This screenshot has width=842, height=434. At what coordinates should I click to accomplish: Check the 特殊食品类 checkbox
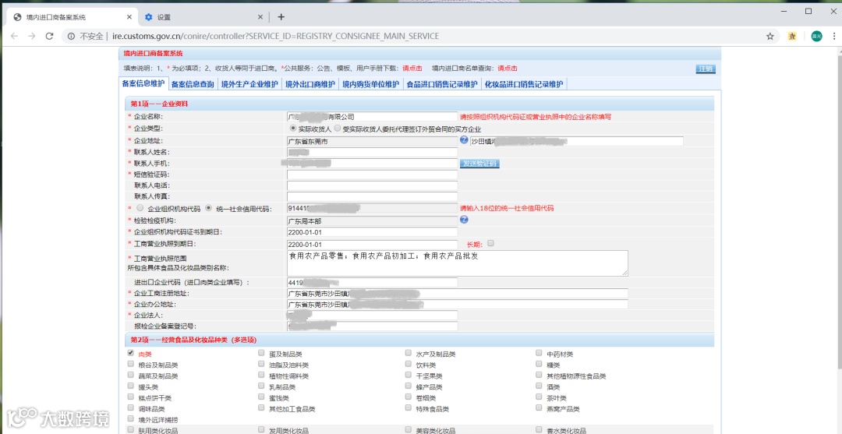pyautogui.click(x=408, y=408)
